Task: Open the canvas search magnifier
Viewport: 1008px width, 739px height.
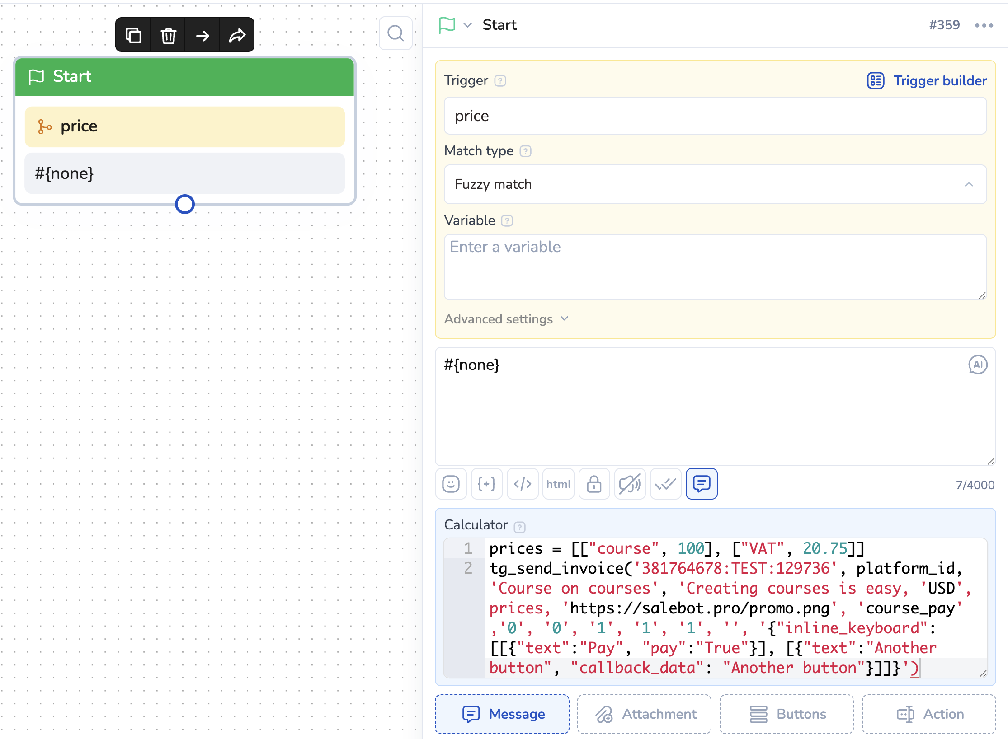Action: click(x=396, y=33)
